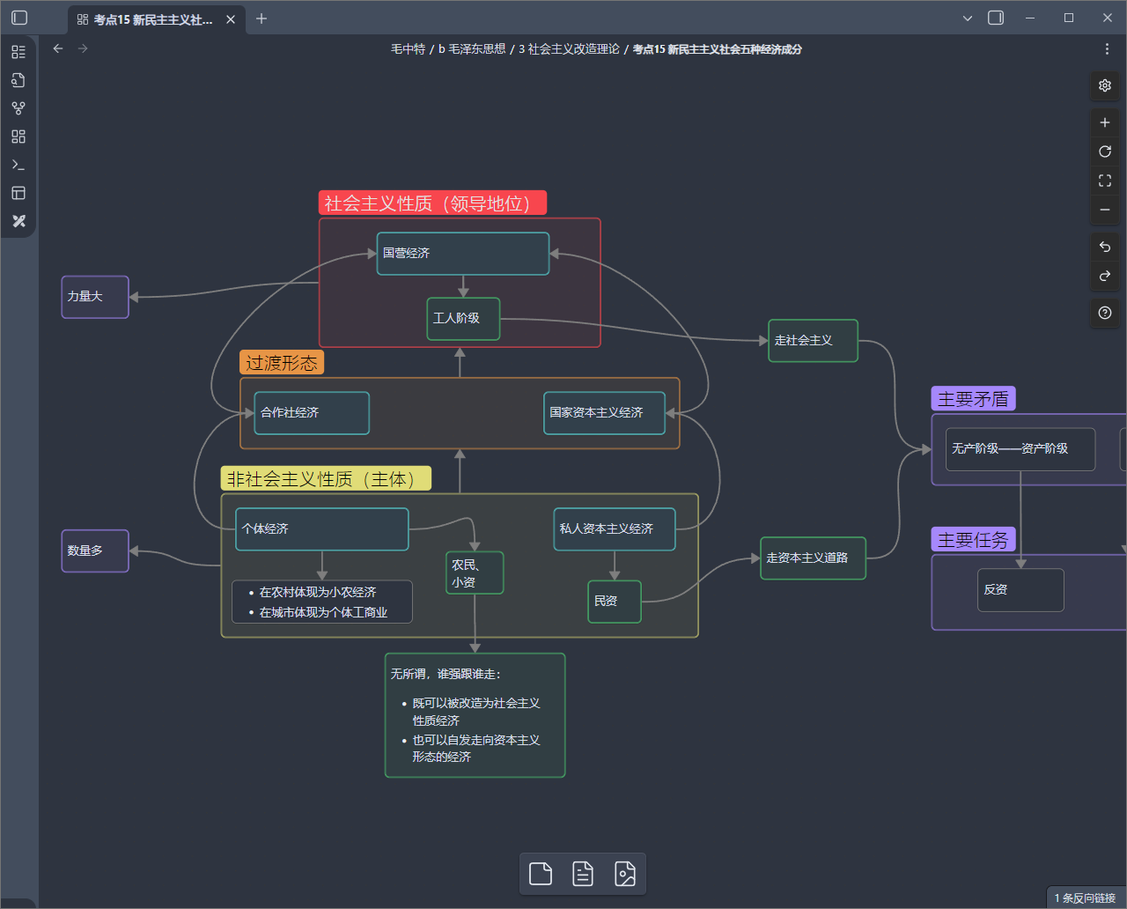Open the more options three-dot menu
Image resolution: width=1127 pixels, height=909 pixels.
(1107, 49)
